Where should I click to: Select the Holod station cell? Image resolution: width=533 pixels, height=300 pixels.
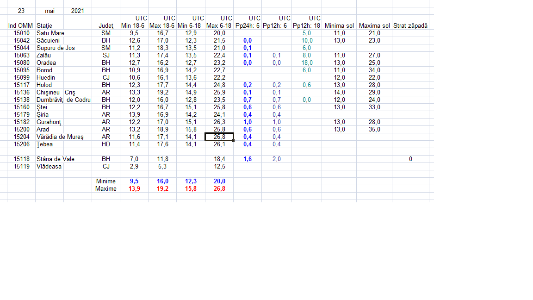click(44, 85)
